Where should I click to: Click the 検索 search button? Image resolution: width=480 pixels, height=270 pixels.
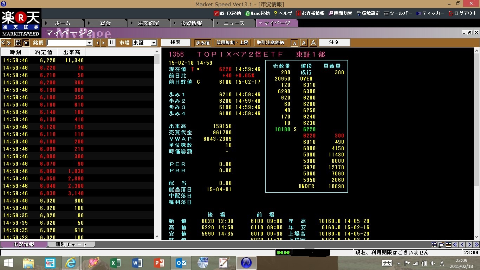[x=175, y=43]
